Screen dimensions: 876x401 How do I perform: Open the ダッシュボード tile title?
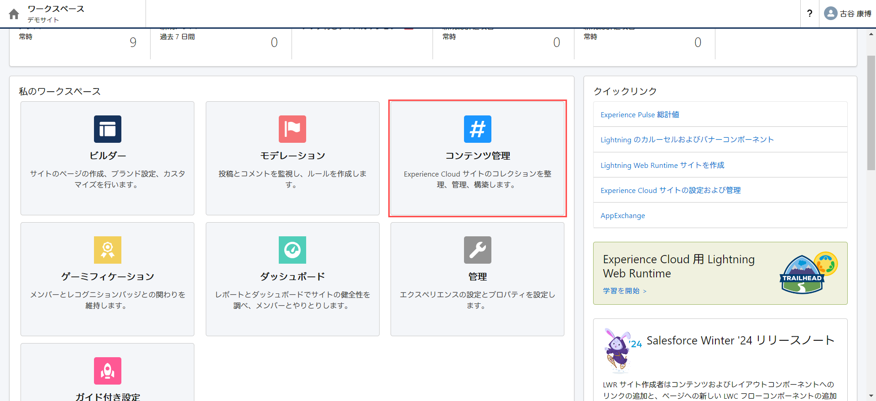(292, 276)
